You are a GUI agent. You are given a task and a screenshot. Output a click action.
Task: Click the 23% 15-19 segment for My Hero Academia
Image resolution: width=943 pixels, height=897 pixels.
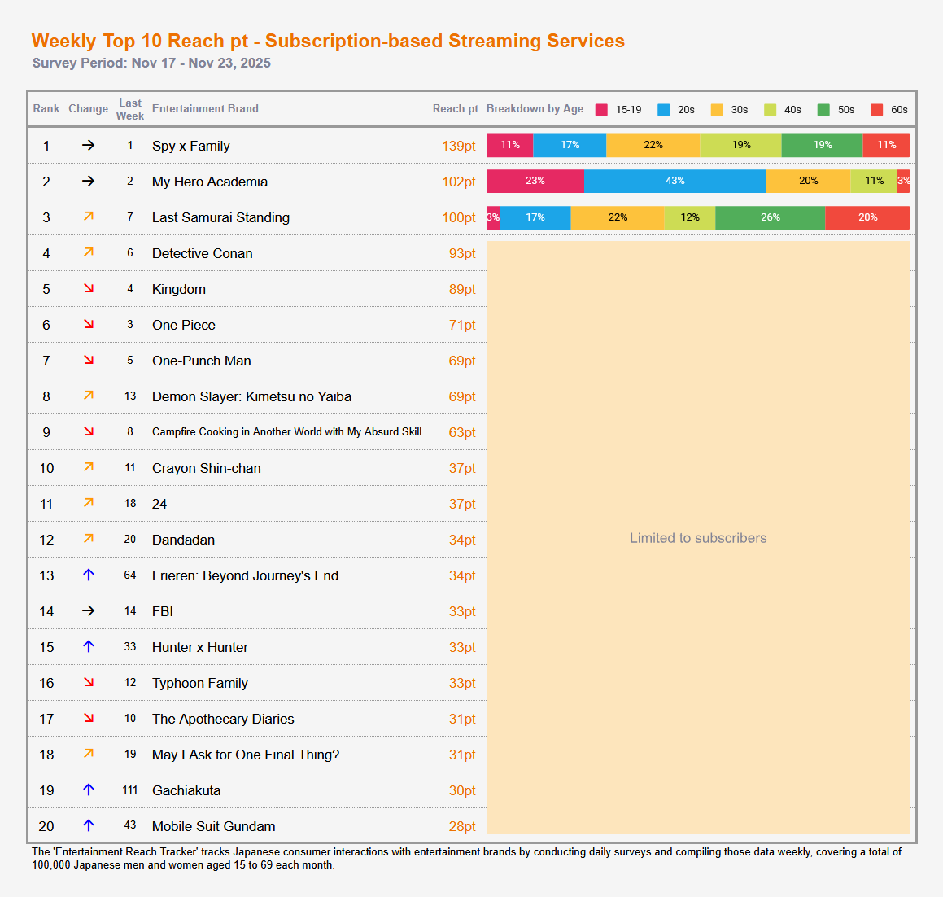(535, 181)
